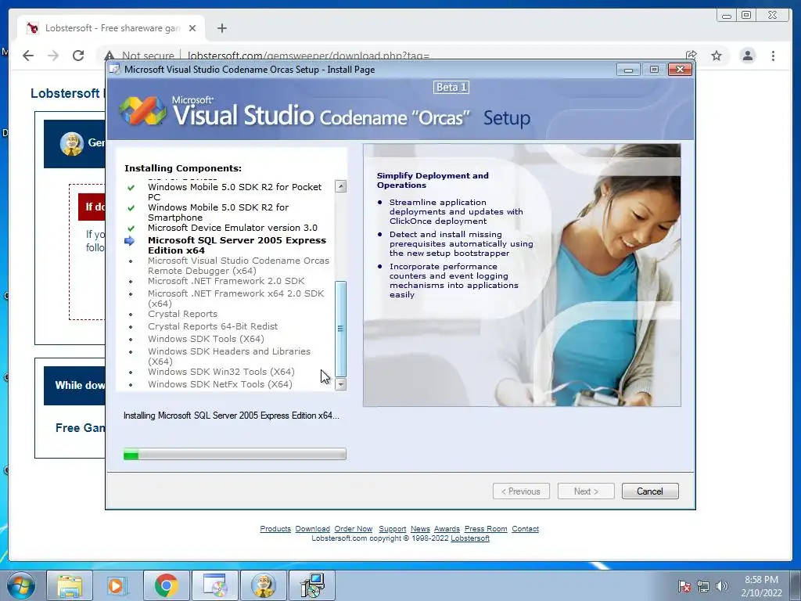Click the Lobstersoft page heading
The image size is (801, 601).
[x=67, y=93]
